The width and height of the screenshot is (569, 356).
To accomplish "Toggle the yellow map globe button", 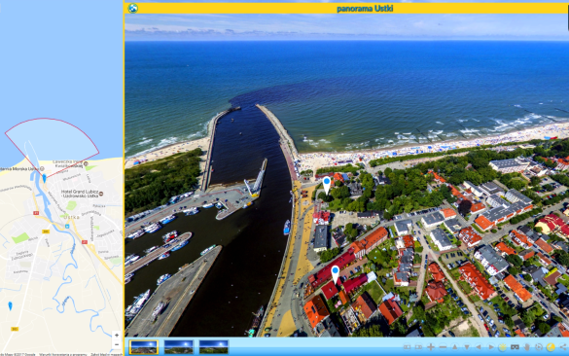I will (551, 347).
